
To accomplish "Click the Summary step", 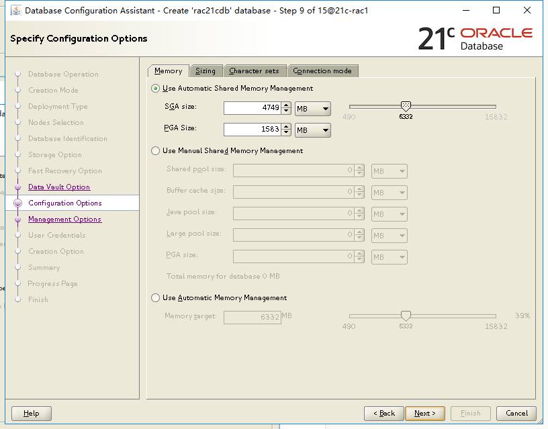I will point(44,268).
